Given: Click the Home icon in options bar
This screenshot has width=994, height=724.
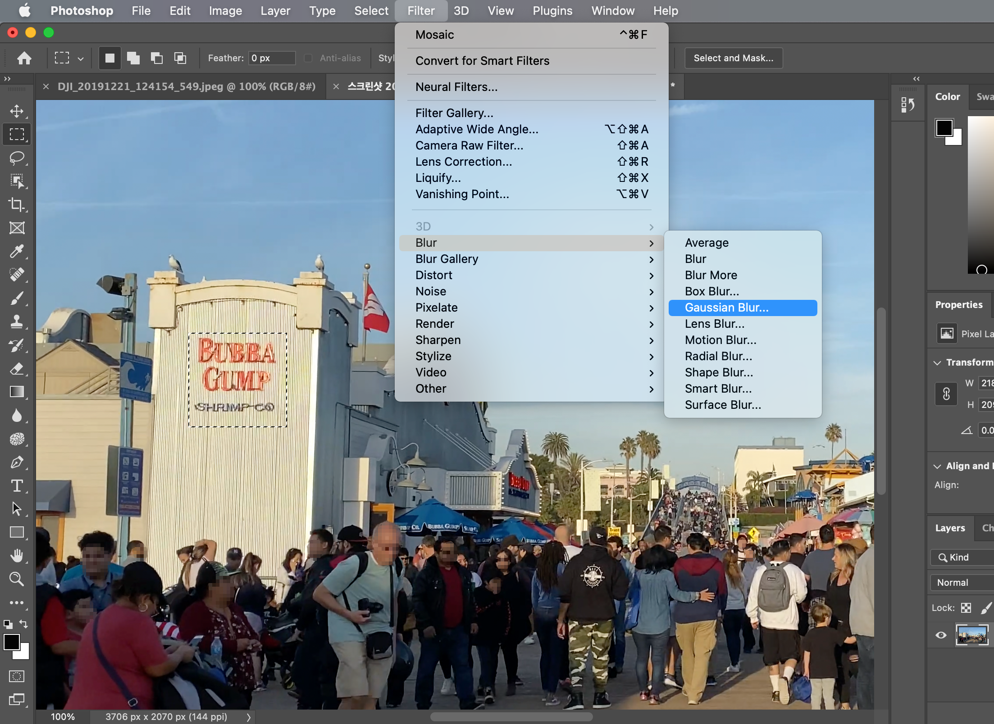Looking at the screenshot, I should click(24, 58).
